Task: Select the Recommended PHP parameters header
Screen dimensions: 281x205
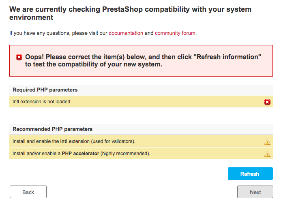Action: 53,129
